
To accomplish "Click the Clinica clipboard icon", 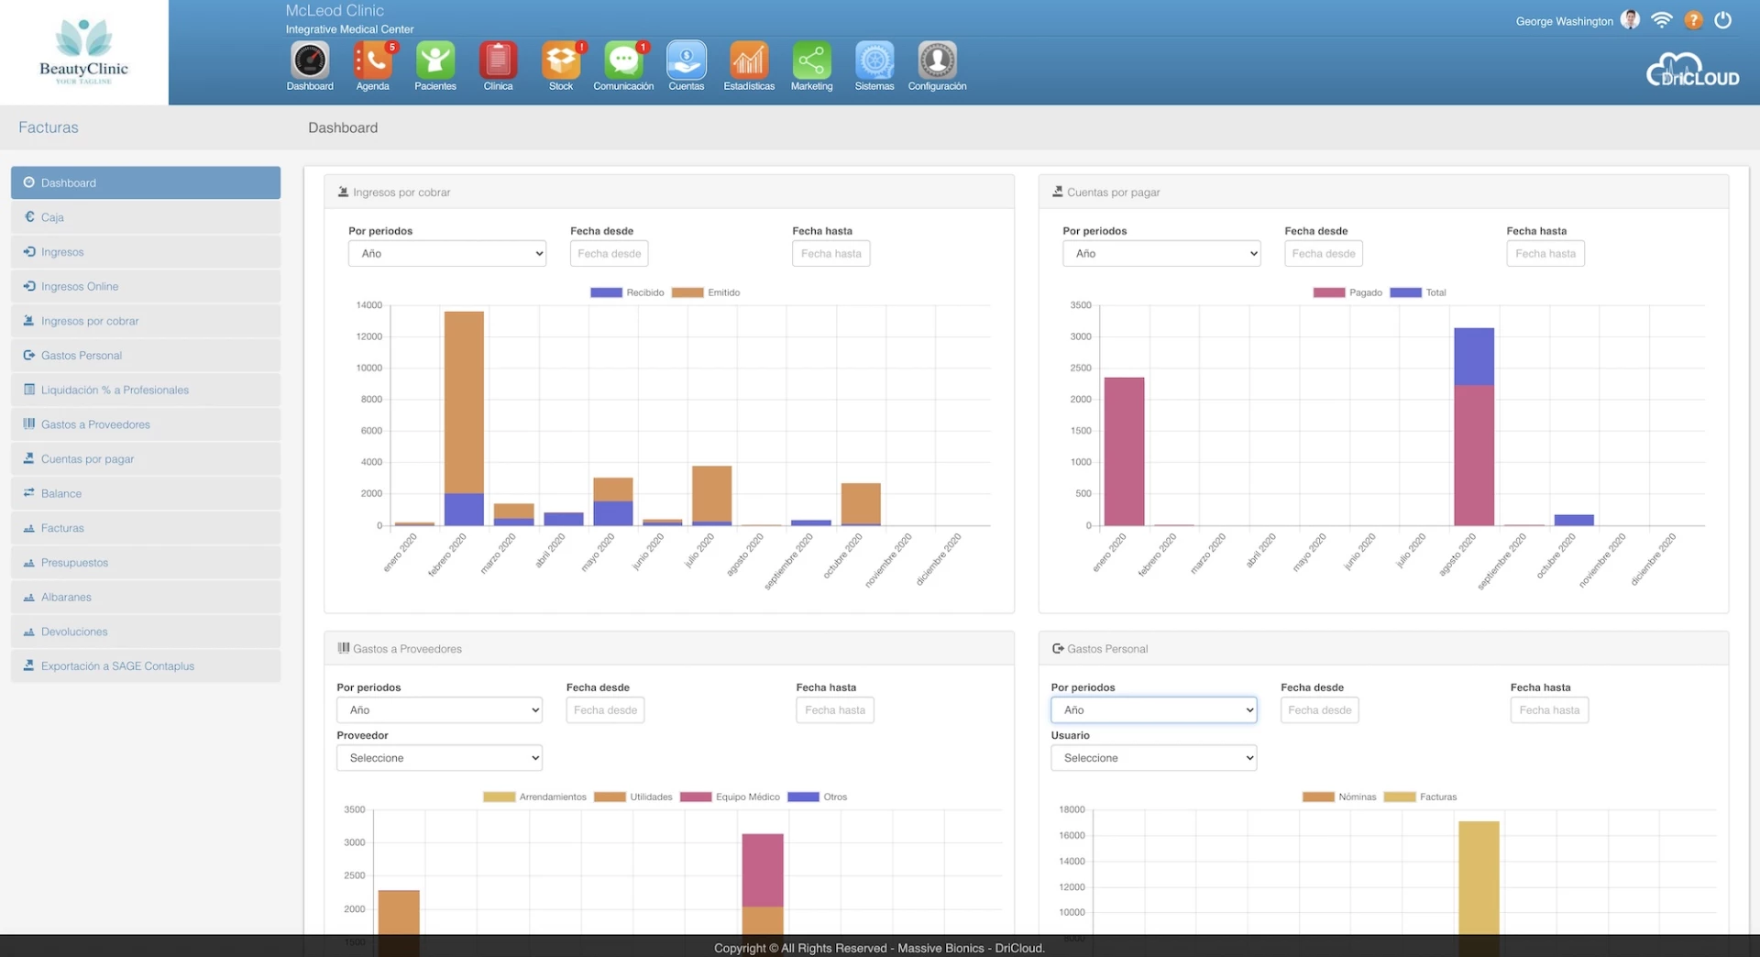I will [498, 61].
